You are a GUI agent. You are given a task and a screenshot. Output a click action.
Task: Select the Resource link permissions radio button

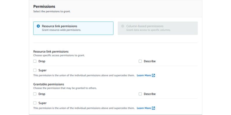38,26
